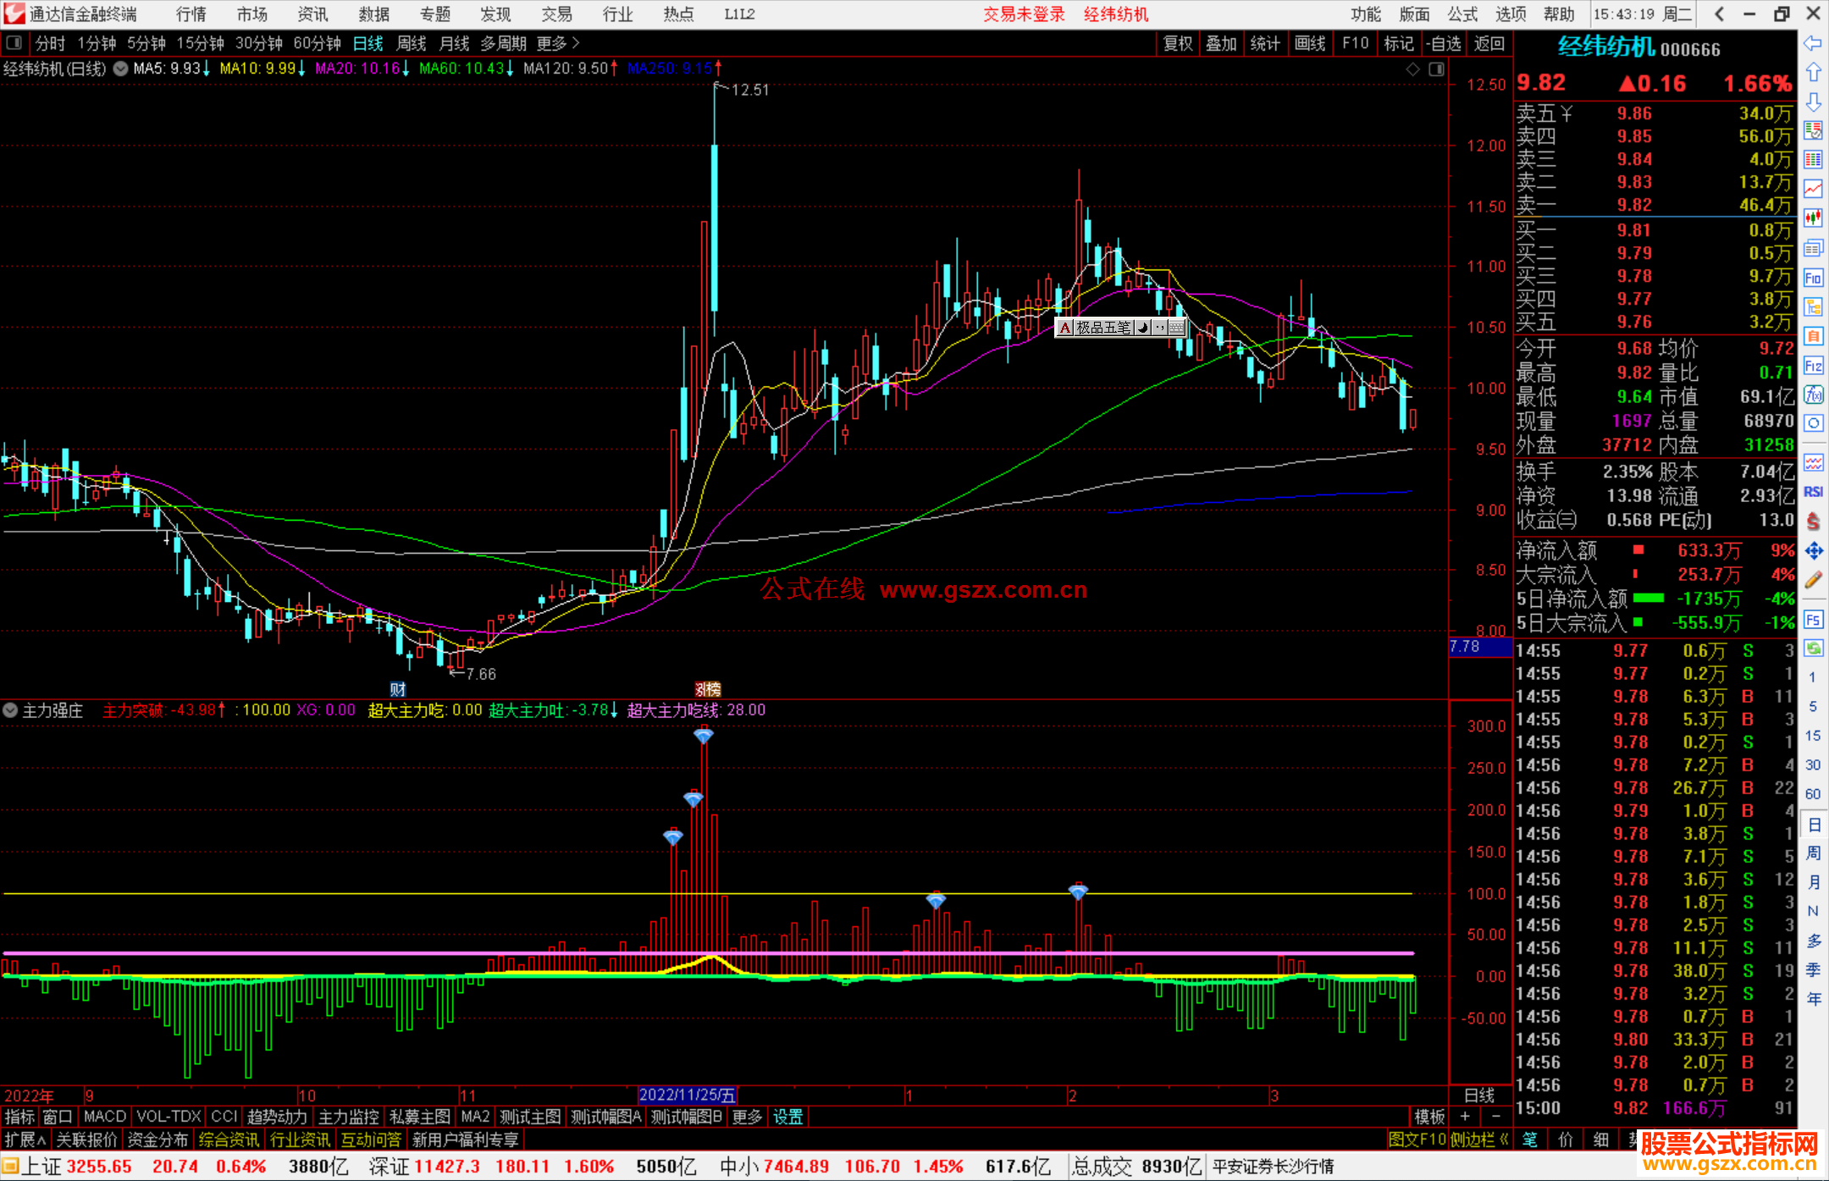This screenshot has height=1181, width=1829.
Task: Click the back arrow sidebar icon
Action: point(1813,43)
